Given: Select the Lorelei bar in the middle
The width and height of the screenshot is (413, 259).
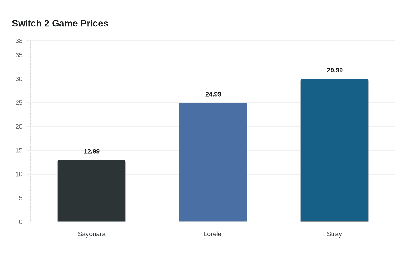Looking at the screenshot, I should tap(213, 162).
